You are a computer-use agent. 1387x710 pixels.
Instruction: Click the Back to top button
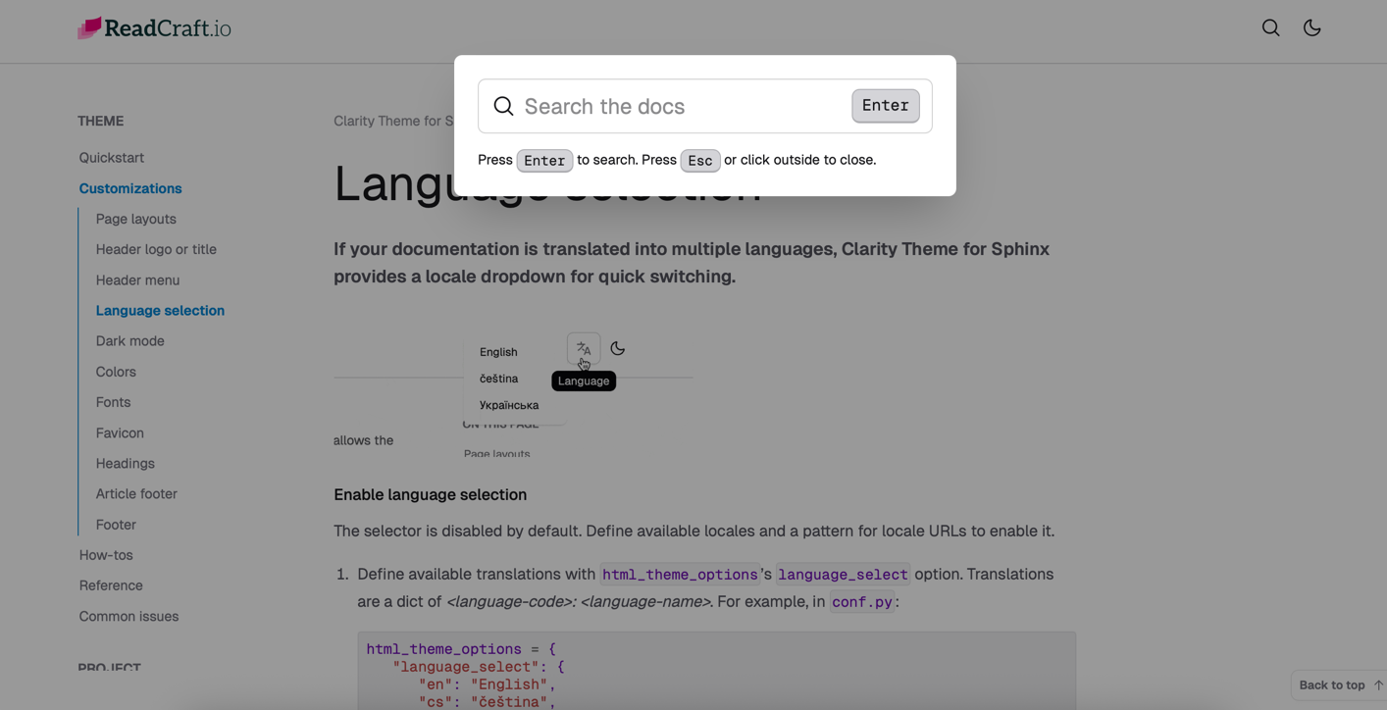click(1332, 685)
